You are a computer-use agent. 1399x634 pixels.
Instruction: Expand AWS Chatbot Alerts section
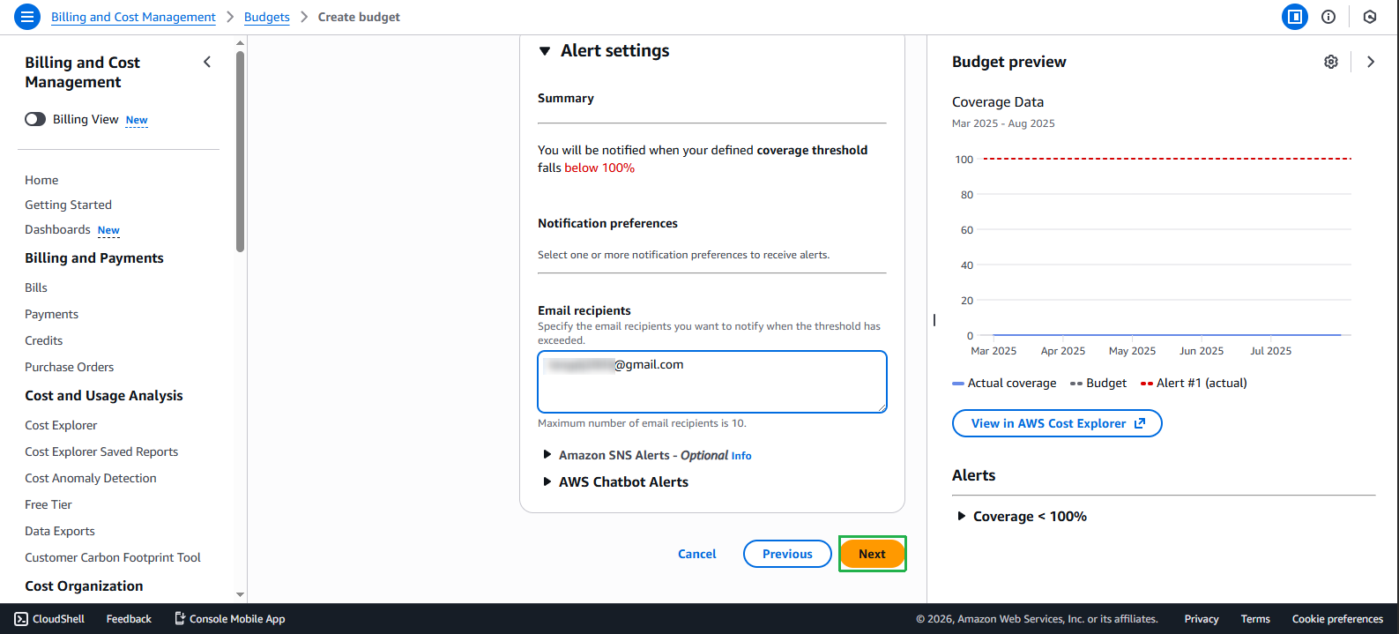(547, 481)
